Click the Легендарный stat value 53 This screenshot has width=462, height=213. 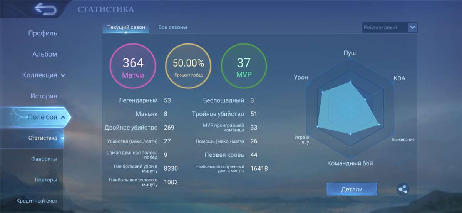(x=167, y=100)
